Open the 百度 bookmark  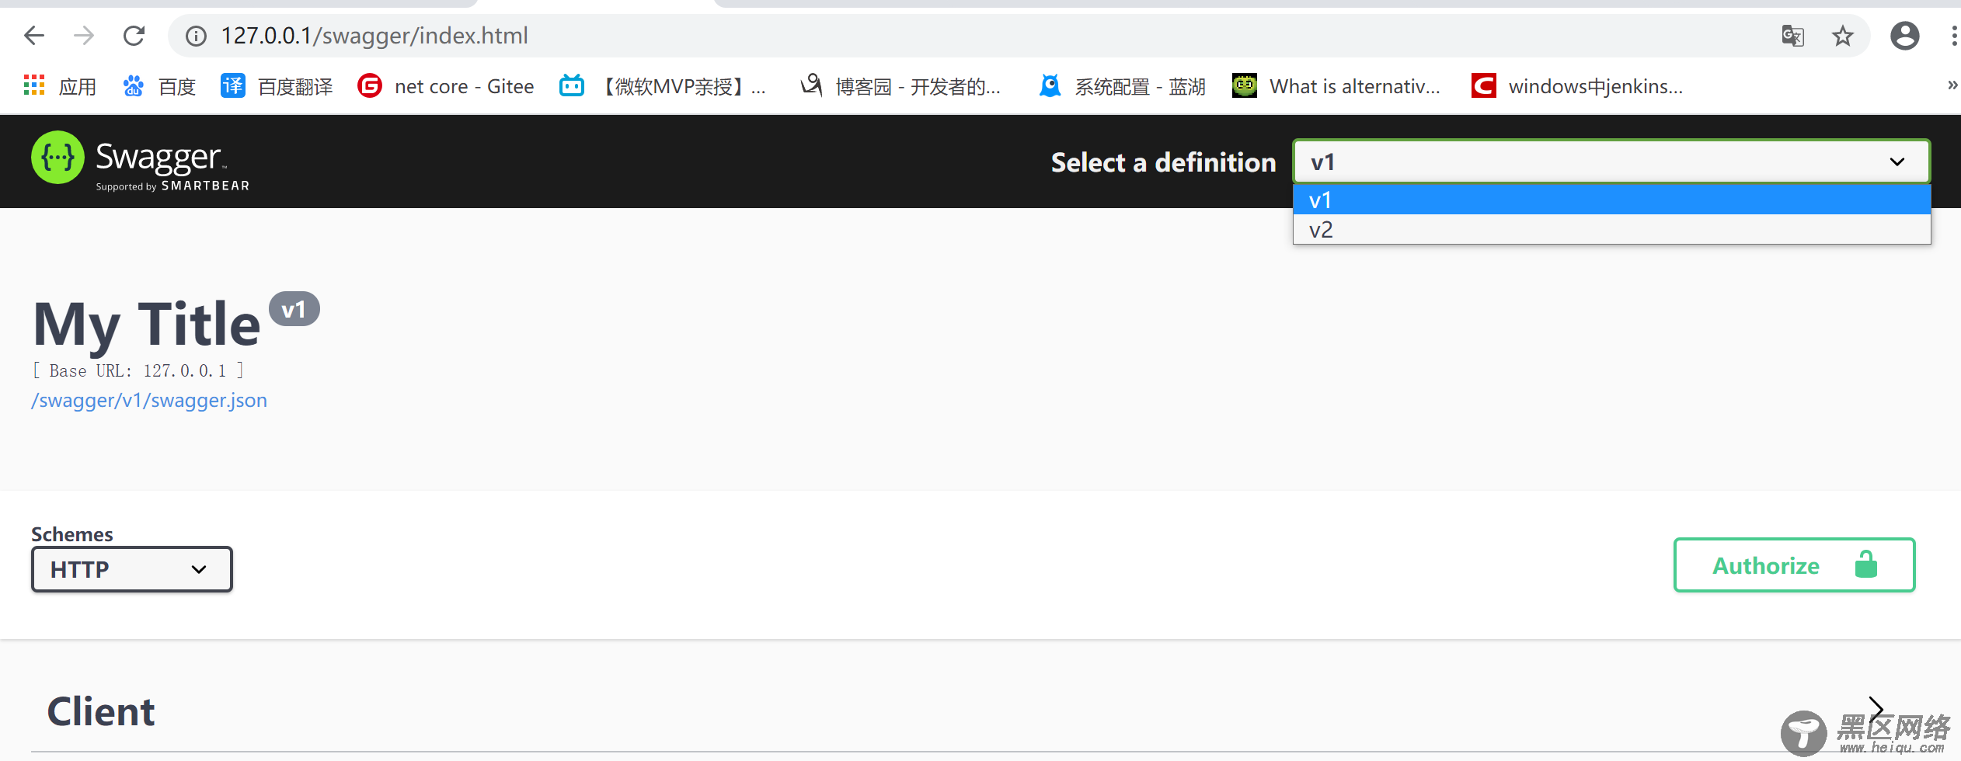159,86
